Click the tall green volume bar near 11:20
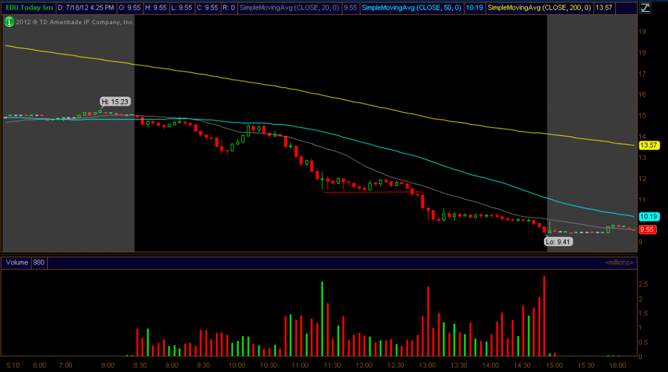668x372 pixels. click(x=322, y=318)
